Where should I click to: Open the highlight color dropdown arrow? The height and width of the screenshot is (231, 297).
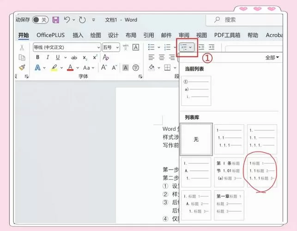[61, 67]
